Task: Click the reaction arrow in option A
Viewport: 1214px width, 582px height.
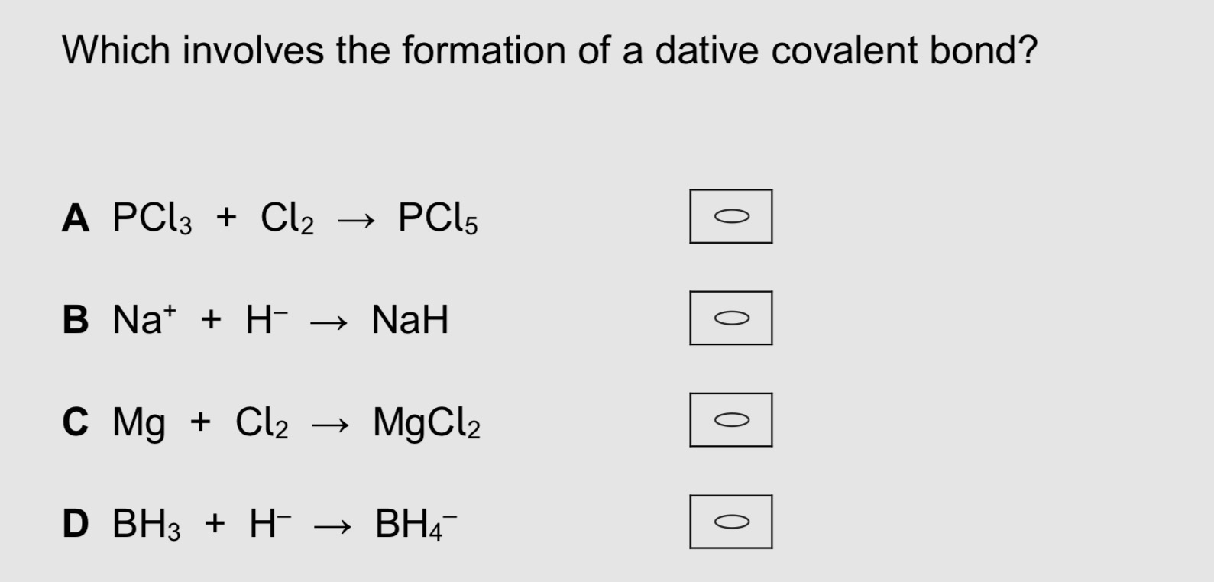Action: point(356,221)
